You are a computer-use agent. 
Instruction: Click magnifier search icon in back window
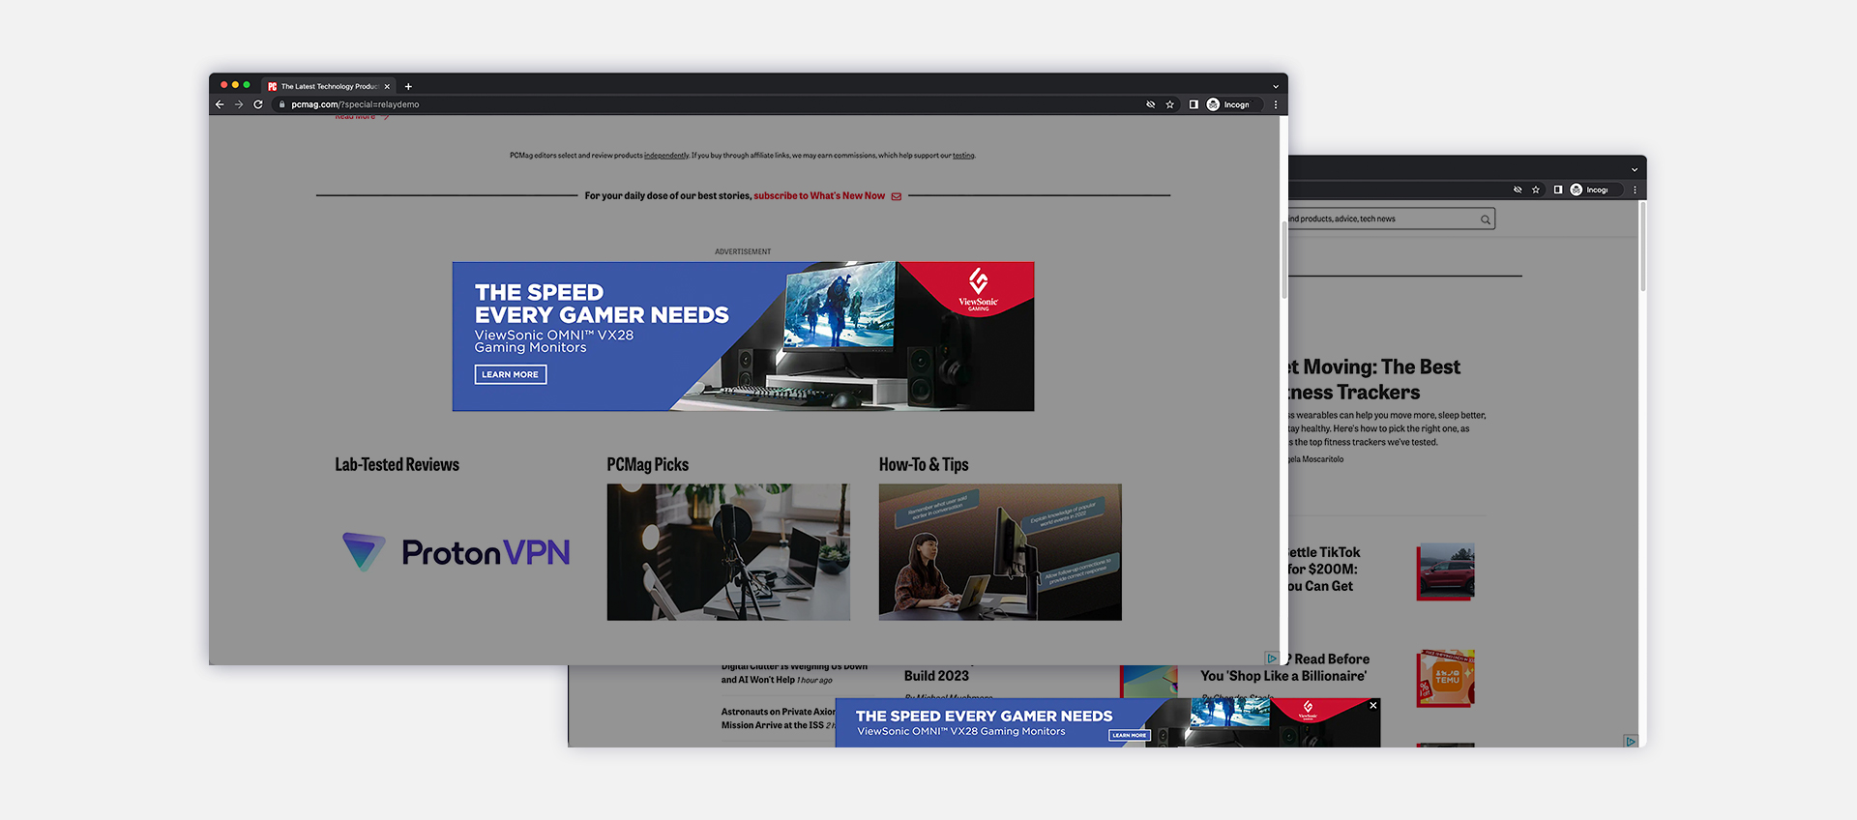coord(1486,220)
